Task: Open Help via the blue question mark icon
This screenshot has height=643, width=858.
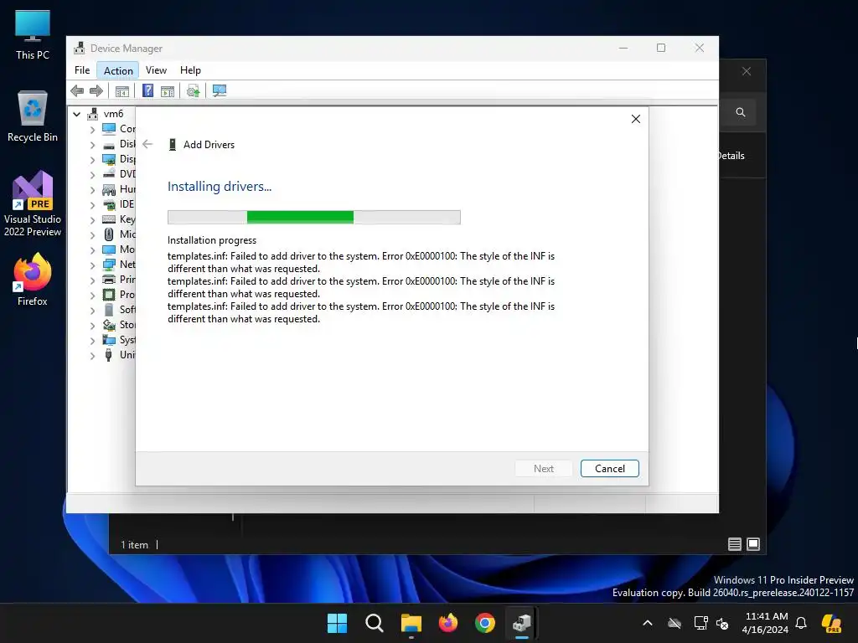Action: click(147, 90)
